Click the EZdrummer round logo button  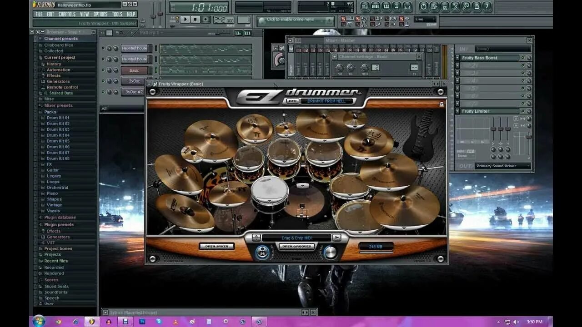pos(262,253)
